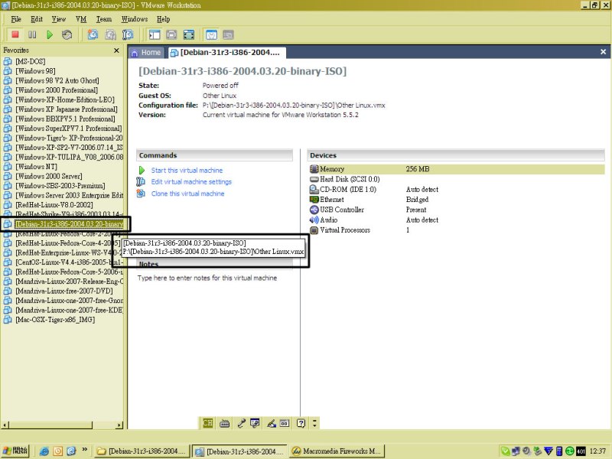Select [Windows 2000 Server] favorite
Image resolution: width=612 pixels, height=459 pixels.
pyautogui.click(x=49, y=176)
